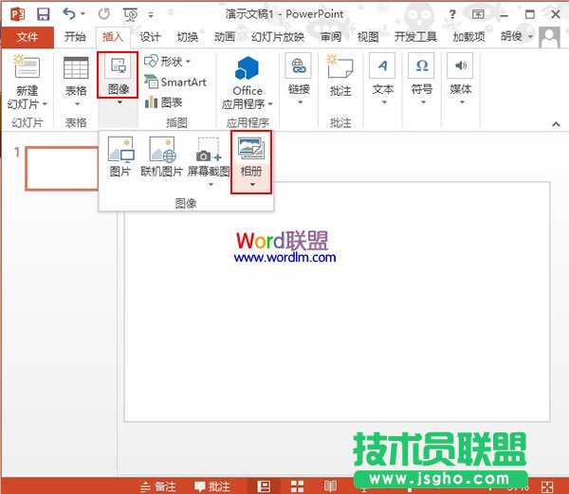Open the undo history dropdown arrow

(x=83, y=14)
